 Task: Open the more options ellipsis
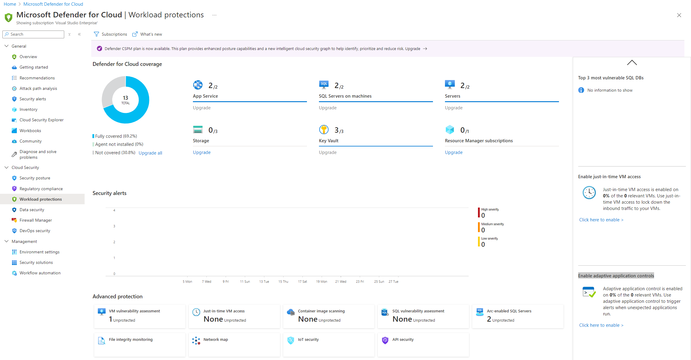click(x=214, y=15)
